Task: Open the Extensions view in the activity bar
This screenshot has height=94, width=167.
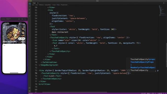Action: (x=29, y=16)
